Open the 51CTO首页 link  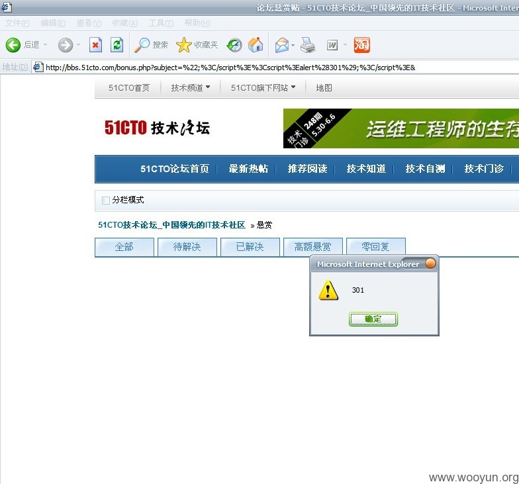tap(129, 87)
